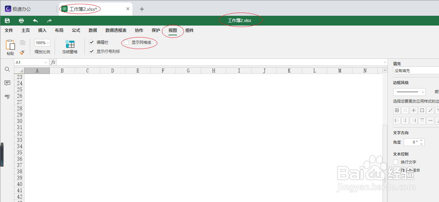Open the 保护 tab
Viewport: 439px width, 202px height.
click(x=156, y=30)
